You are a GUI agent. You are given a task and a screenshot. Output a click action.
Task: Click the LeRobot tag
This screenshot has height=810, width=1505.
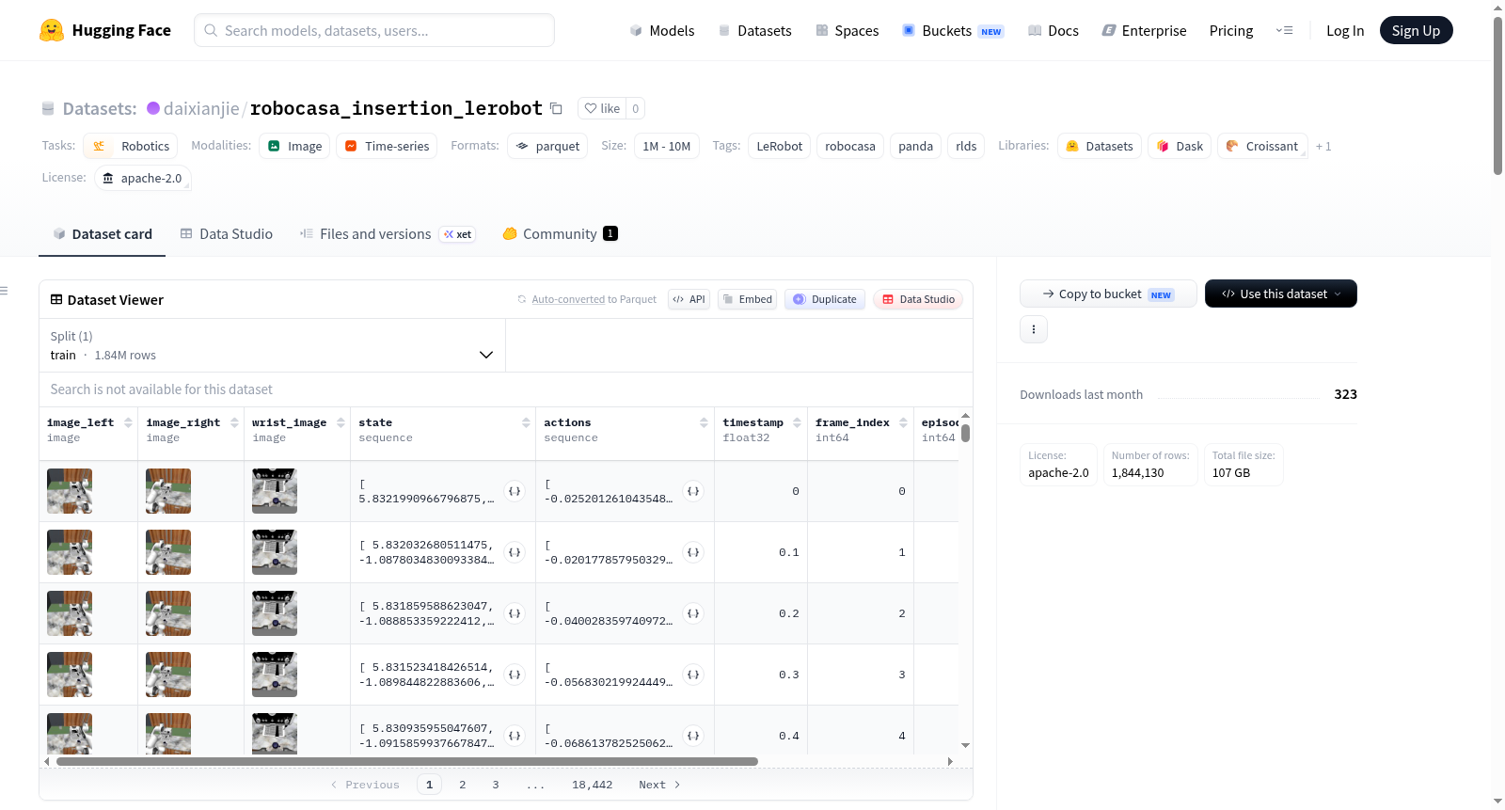(779, 146)
